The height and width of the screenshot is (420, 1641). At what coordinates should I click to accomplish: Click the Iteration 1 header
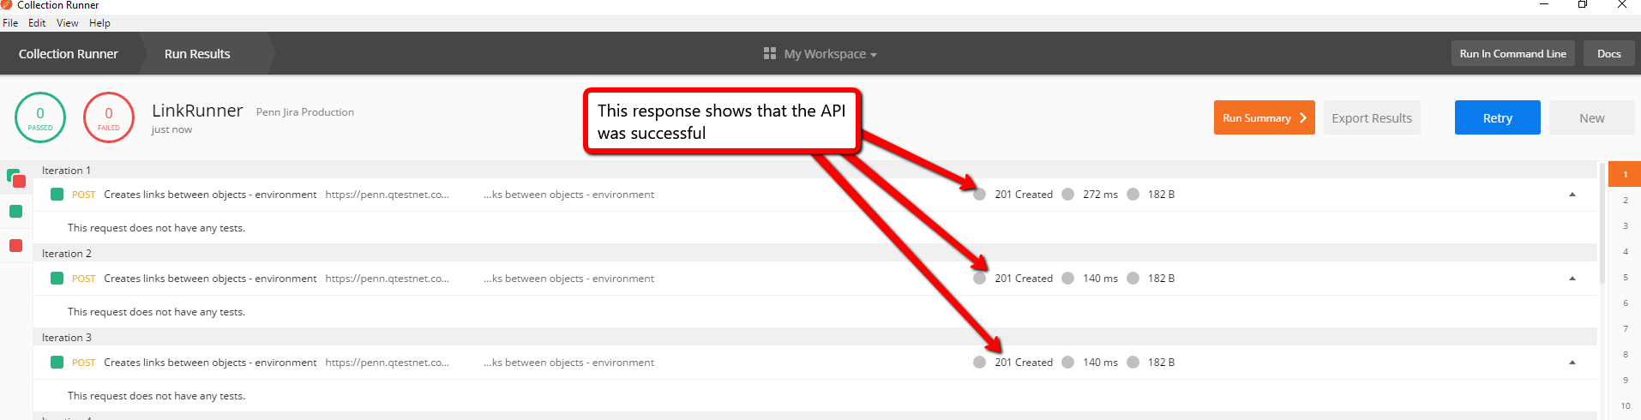66,170
